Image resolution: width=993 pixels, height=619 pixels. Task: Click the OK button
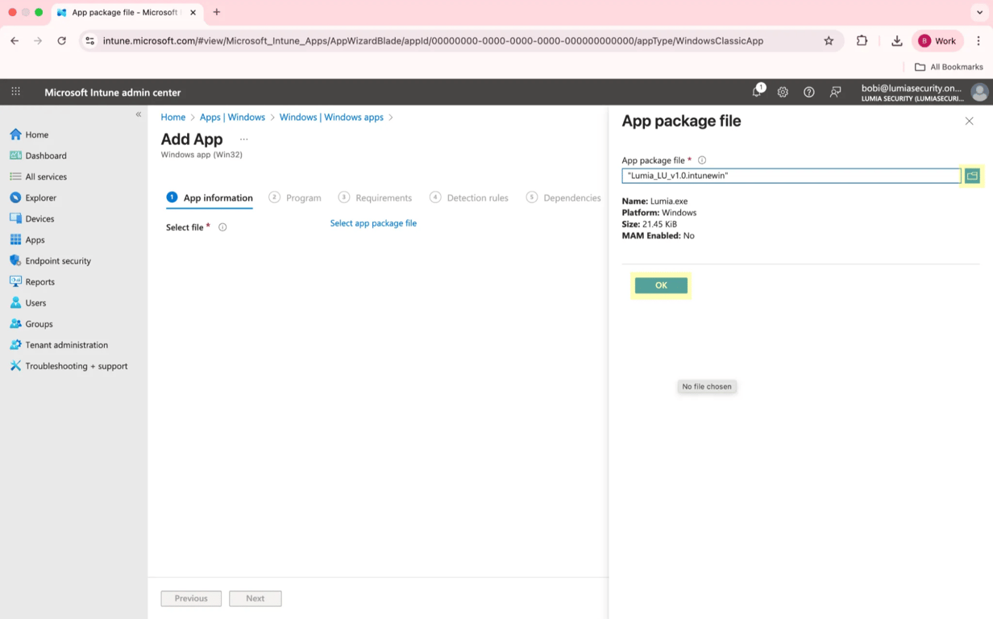coord(661,285)
